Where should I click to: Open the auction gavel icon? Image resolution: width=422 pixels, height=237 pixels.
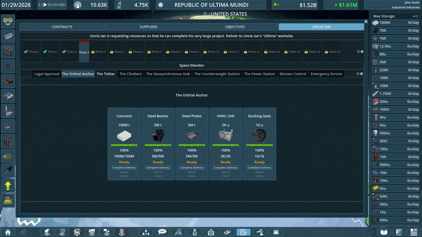[260, 232]
